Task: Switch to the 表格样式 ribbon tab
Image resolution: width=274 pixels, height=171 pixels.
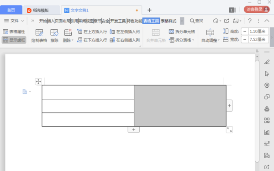Action: pyautogui.click(x=169, y=21)
